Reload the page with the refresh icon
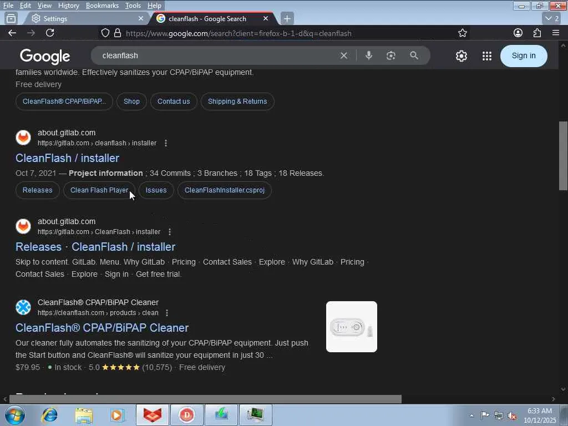Image resolution: width=568 pixels, height=426 pixels. pos(50,33)
